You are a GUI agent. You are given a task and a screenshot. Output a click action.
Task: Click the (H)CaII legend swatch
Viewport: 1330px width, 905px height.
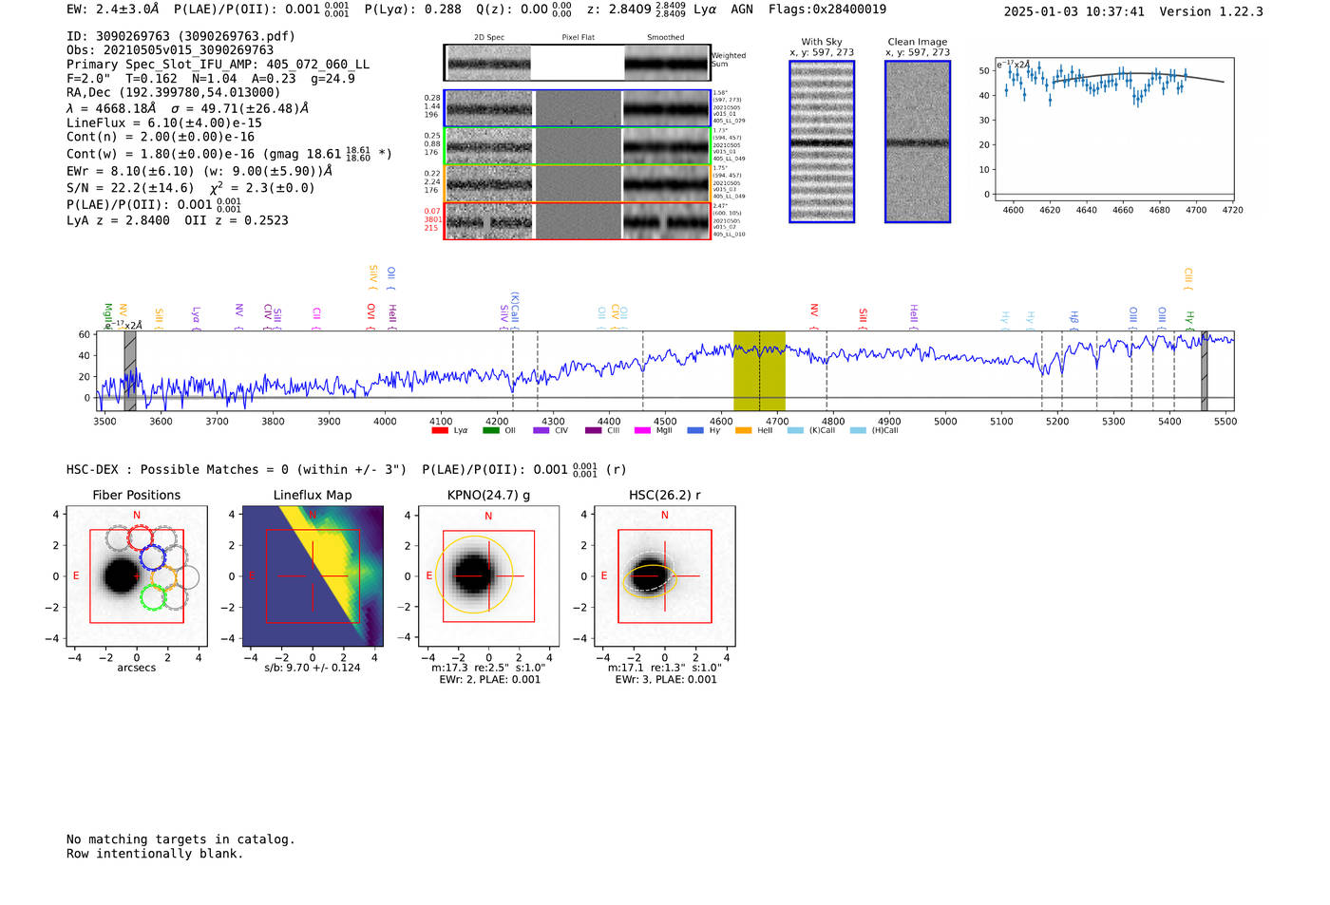click(858, 430)
